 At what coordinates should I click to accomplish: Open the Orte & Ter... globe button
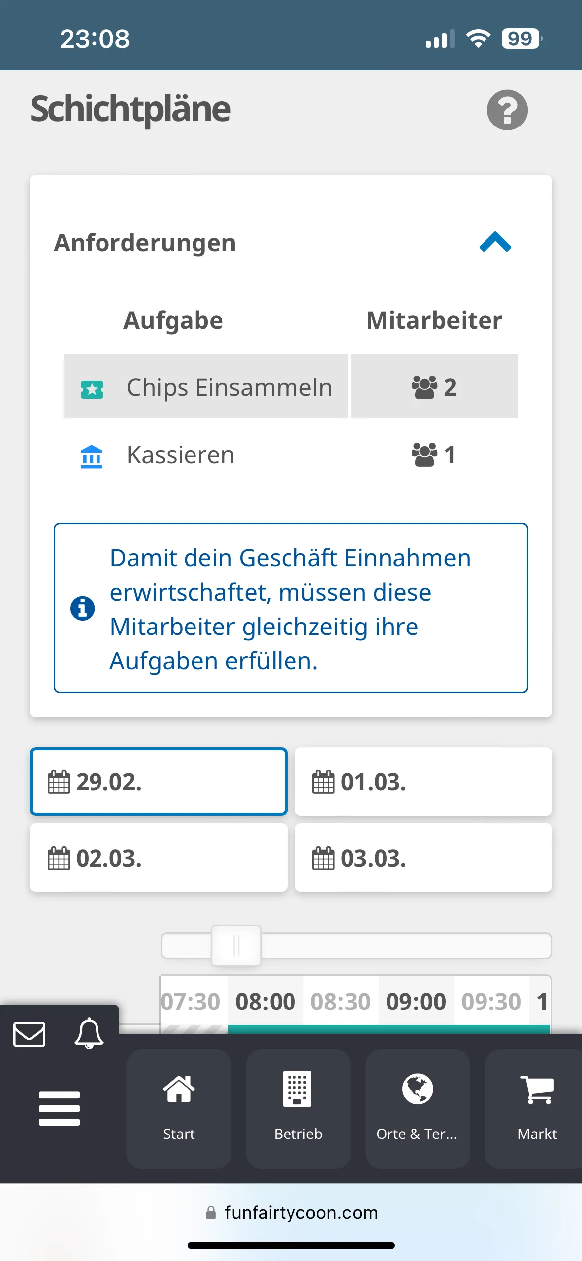pyautogui.click(x=417, y=1108)
